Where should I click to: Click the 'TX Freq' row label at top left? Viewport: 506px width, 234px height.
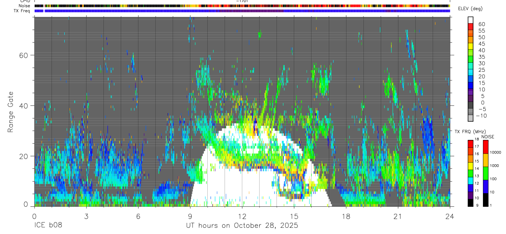(x=23, y=11)
